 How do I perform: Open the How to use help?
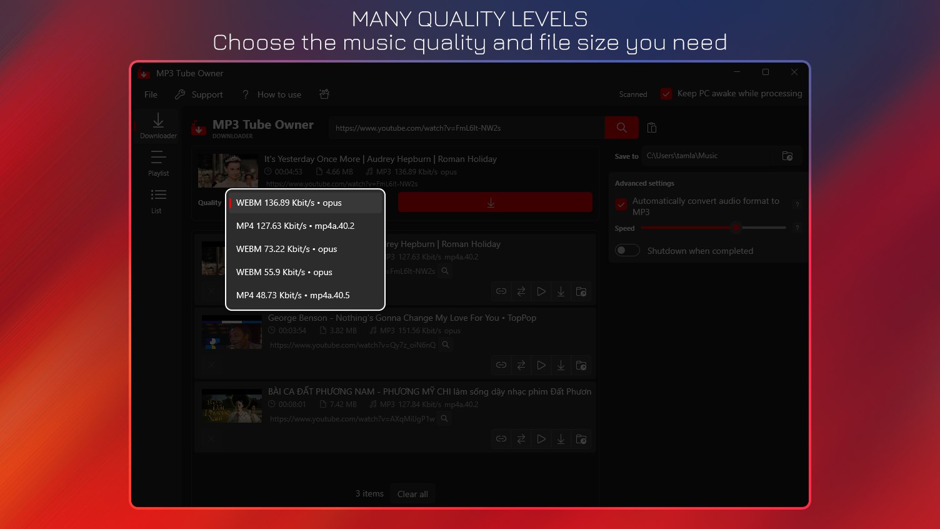tap(279, 94)
